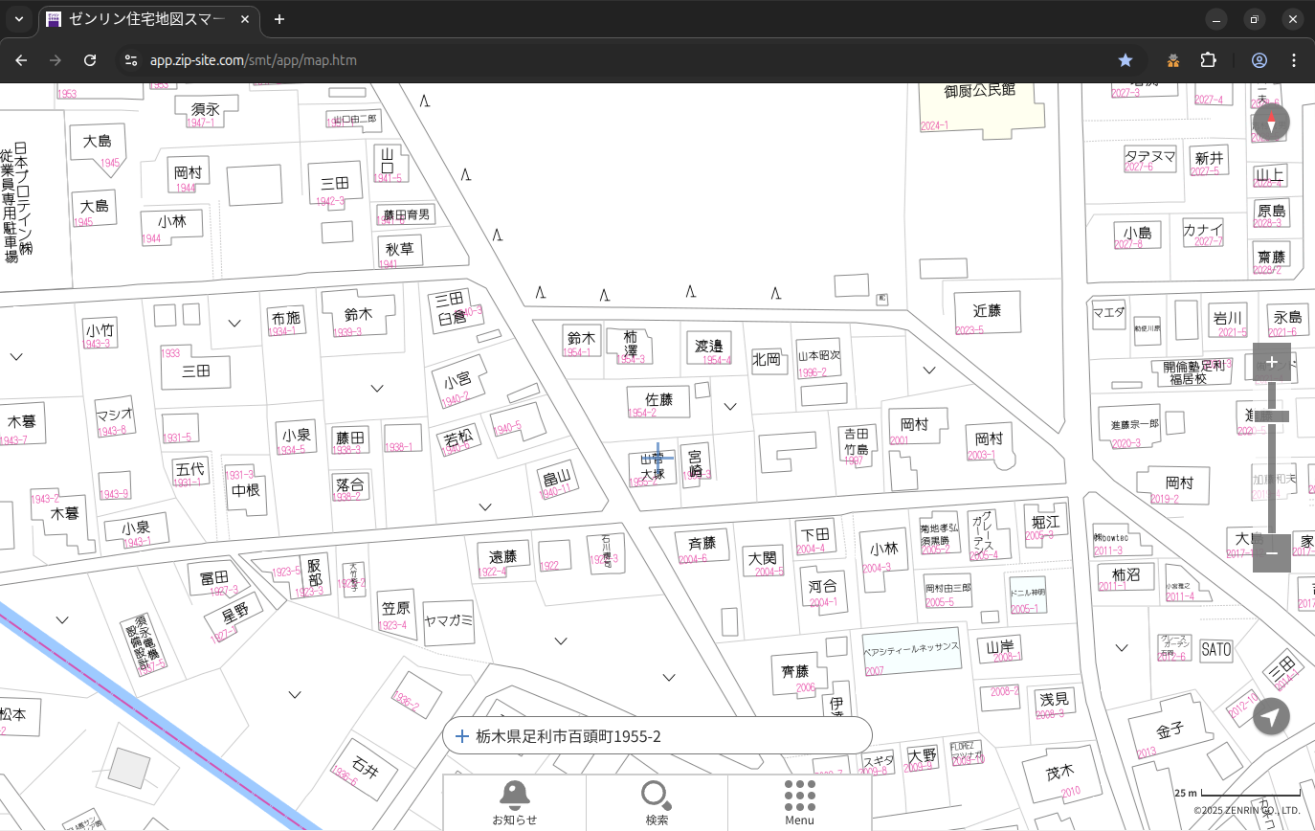Open a new browser tab
This screenshot has width=1315, height=831.
point(279,19)
